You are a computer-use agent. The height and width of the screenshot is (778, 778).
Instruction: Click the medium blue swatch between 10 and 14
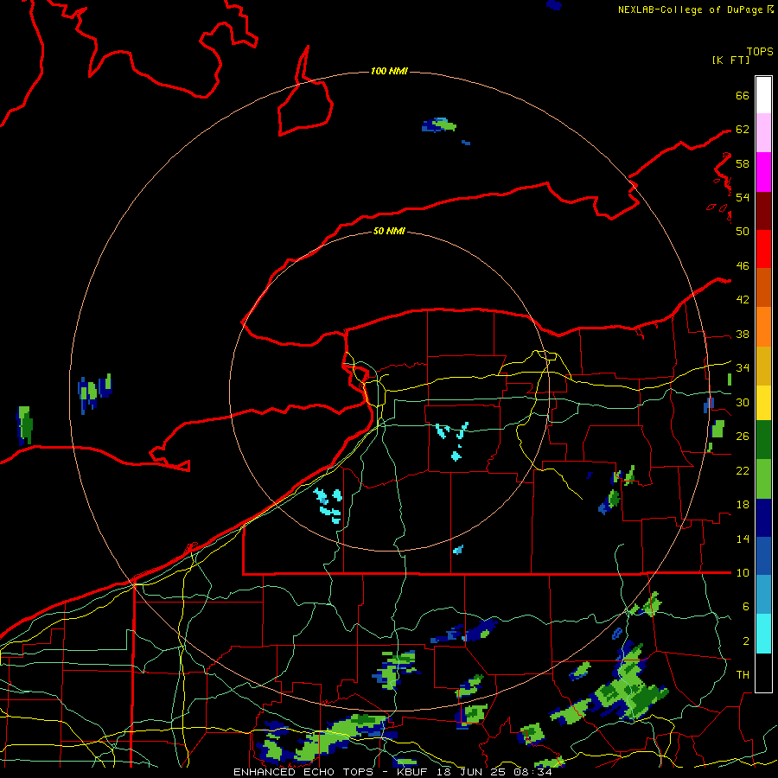763,556
